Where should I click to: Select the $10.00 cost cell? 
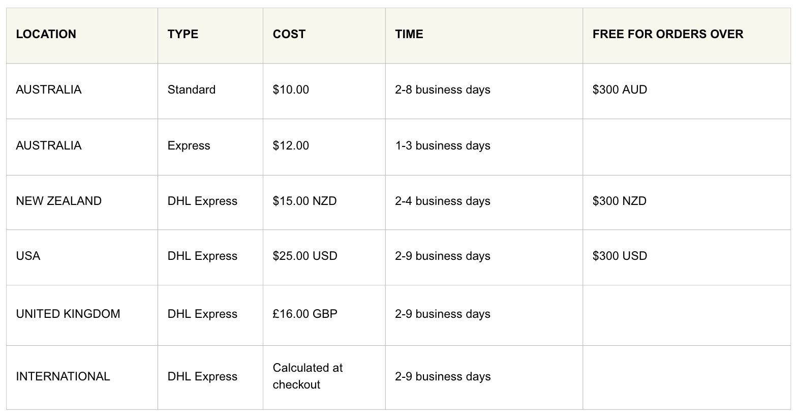pos(291,90)
